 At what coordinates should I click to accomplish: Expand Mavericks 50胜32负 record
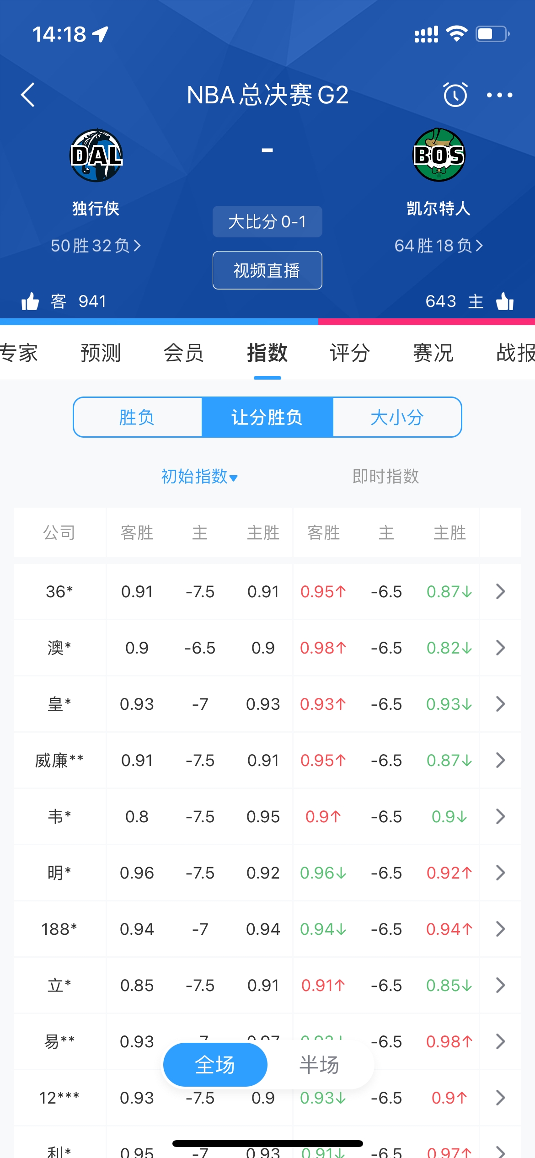pyautogui.click(x=96, y=246)
